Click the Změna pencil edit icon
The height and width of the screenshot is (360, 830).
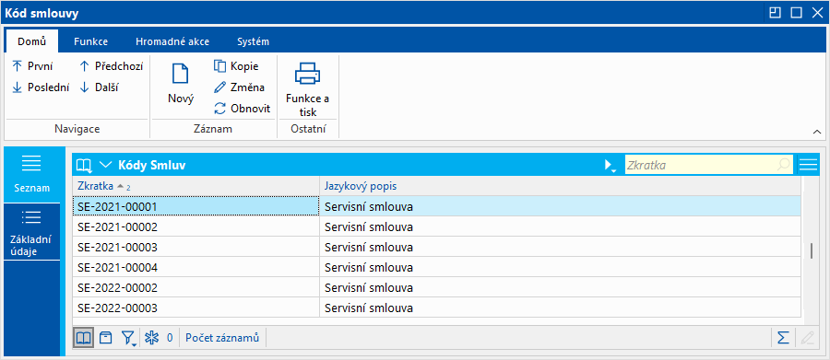click(219, 87)
